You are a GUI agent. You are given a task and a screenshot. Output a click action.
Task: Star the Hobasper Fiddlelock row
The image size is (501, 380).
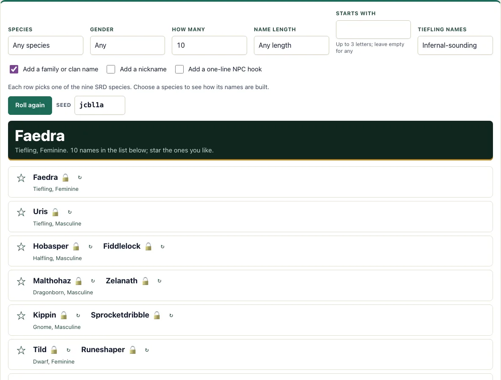tap(21, 247)
